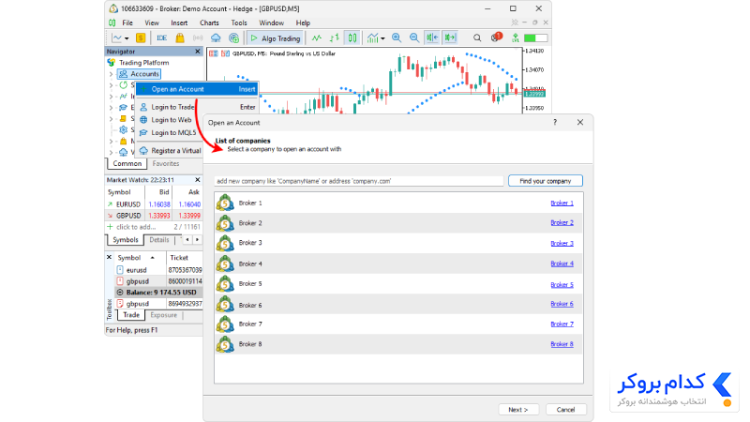Switch to Favorites tab in Navigator

pos(166,163)
